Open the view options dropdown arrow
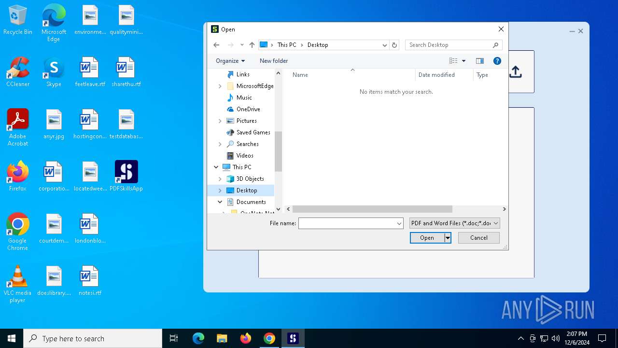618x348 pixels. pyautogui.click(x=464, y=61)
